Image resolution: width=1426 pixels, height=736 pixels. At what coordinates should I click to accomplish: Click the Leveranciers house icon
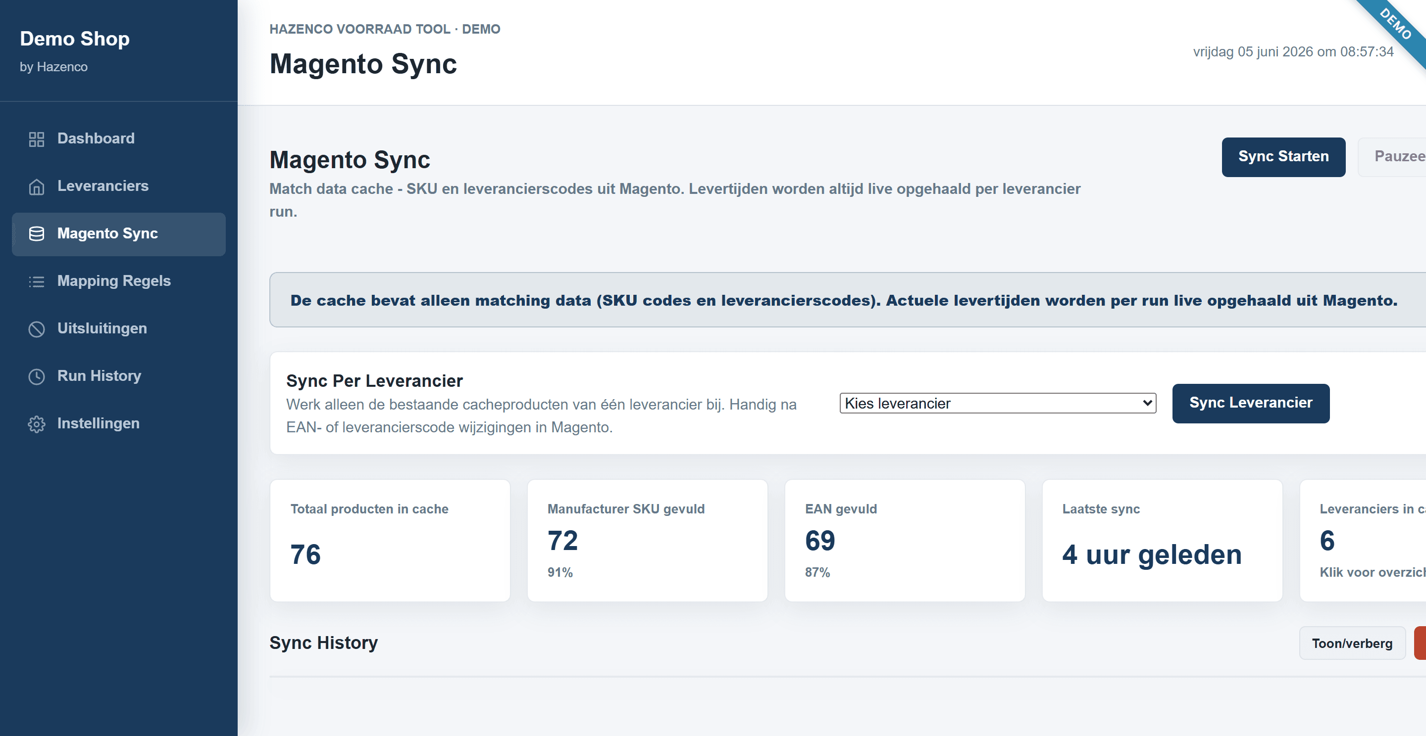(37, 186)
